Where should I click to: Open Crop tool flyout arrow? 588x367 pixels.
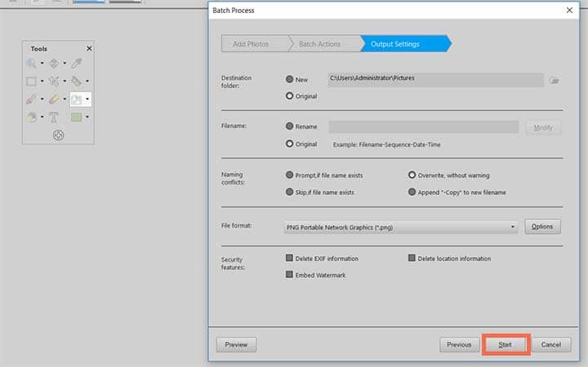(x=65, y=81)
